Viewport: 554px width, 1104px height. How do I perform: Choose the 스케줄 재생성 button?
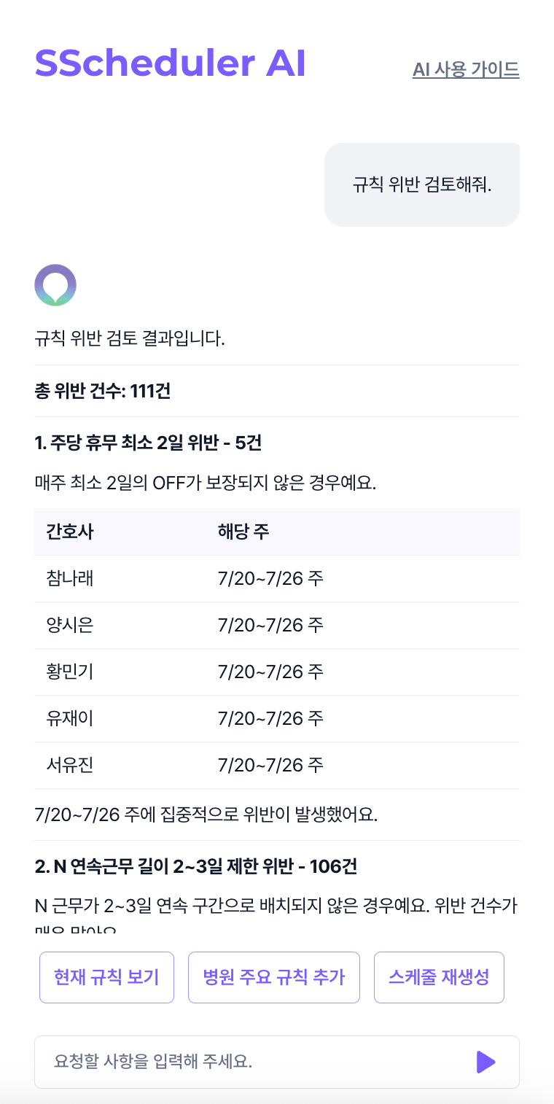[439, 977]
